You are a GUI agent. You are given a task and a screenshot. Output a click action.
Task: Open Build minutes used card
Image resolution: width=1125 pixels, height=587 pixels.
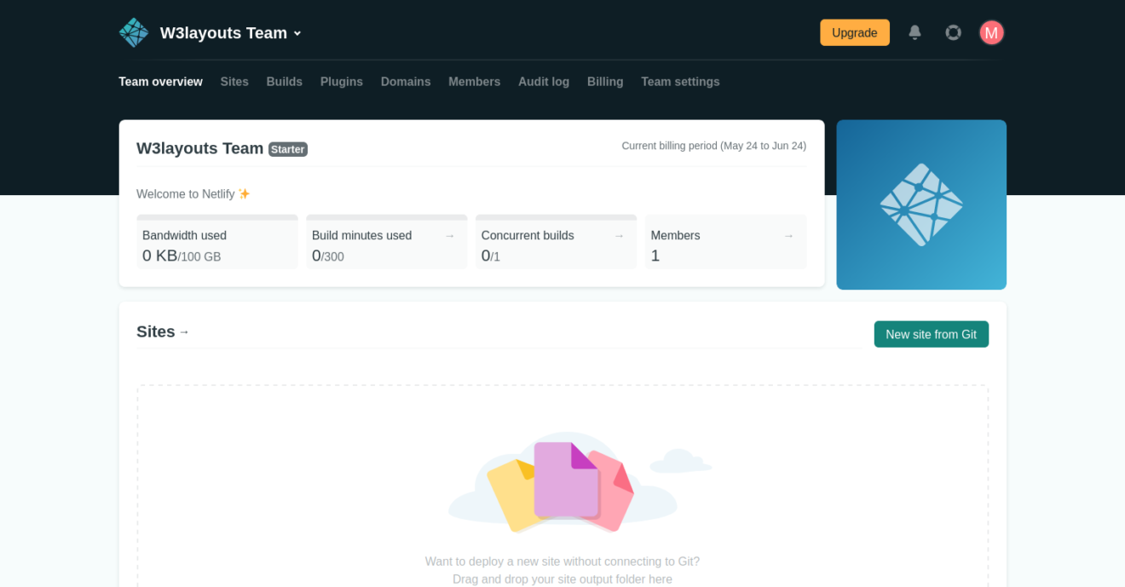(386, 242)
